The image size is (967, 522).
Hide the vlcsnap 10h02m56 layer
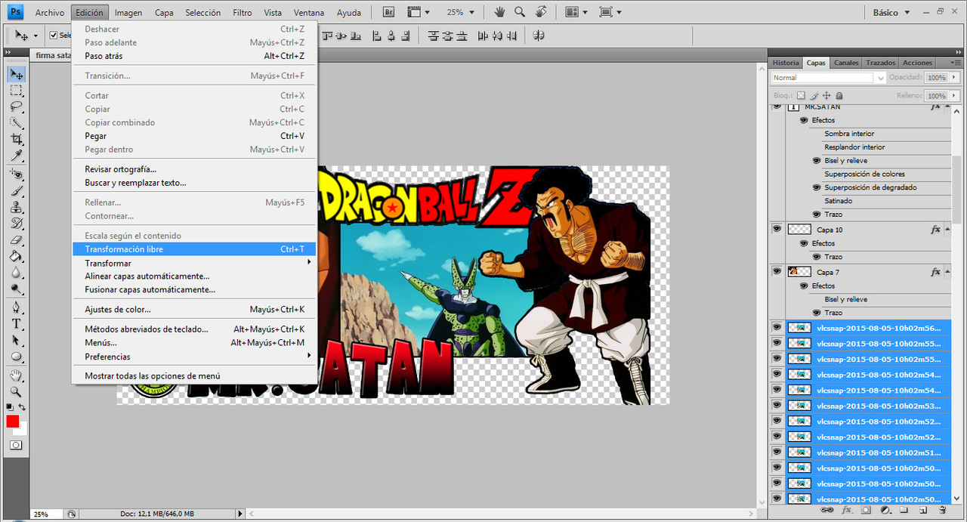point(777,327)
